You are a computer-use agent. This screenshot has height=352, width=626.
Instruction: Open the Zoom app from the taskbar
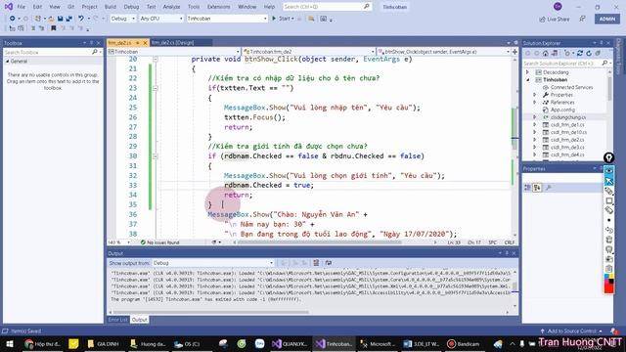259,343
